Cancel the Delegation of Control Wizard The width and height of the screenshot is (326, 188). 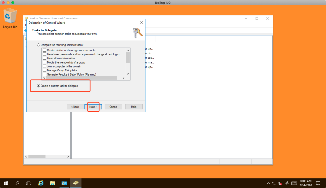(113, 107)
